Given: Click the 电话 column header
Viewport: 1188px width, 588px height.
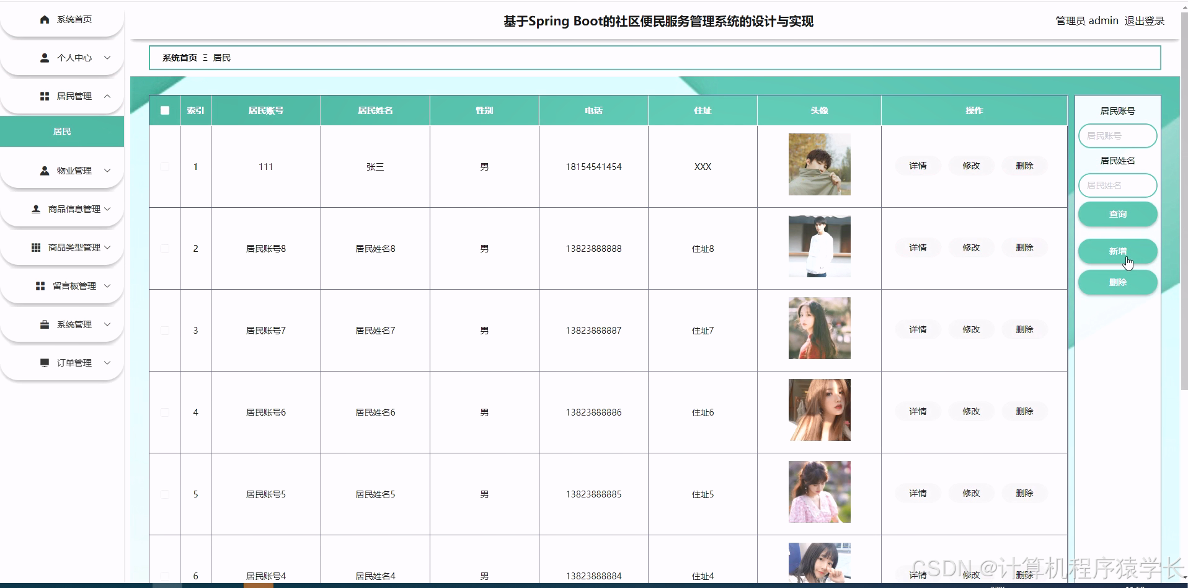Looking at the screenshot, I should coord(593,110).
